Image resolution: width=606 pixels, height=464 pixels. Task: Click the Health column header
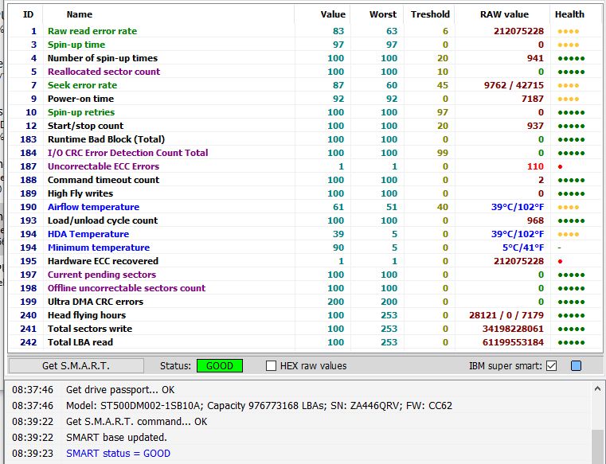coord(569,14)
